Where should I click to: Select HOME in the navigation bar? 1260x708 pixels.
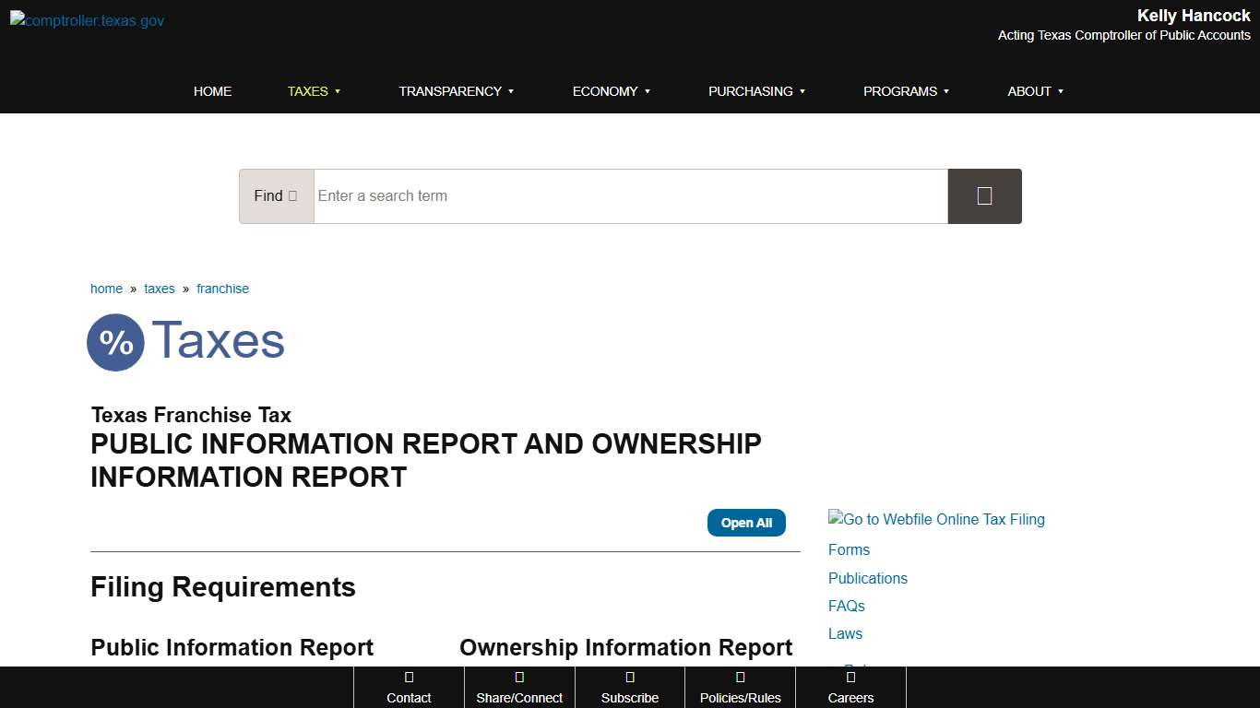click(x=212, y=91)
